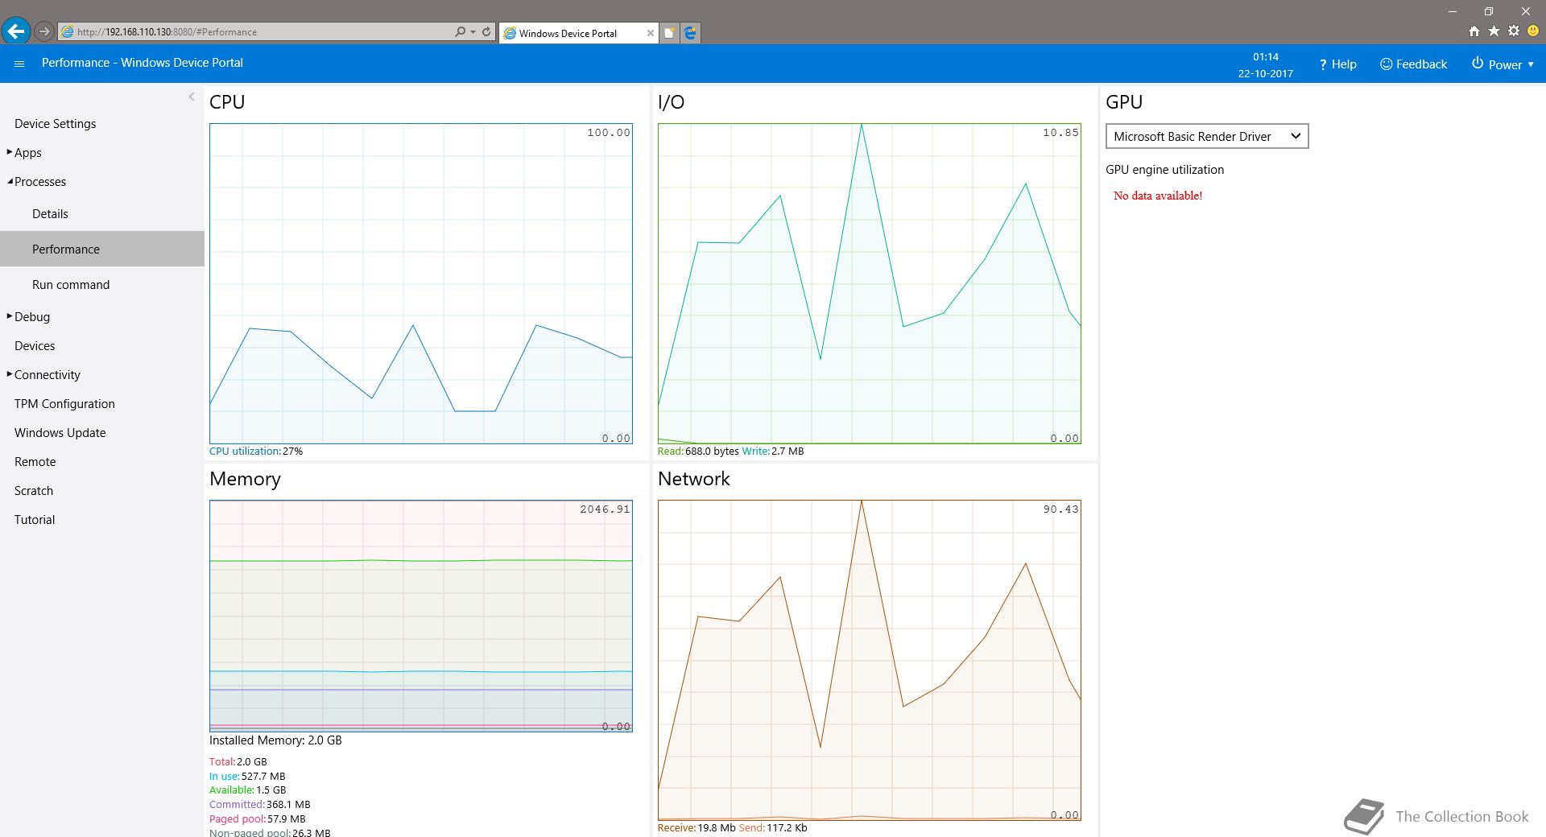
Task: Open Favorites star icon
Action: point(1494,31)
